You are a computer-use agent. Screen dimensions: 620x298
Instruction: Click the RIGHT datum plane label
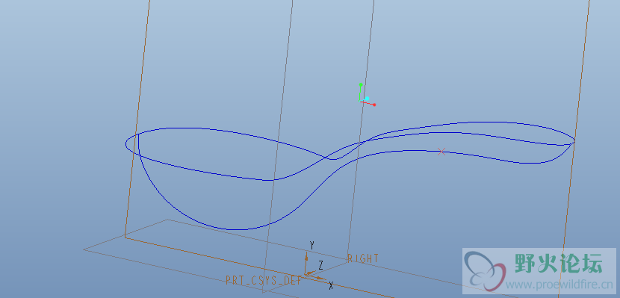[362, 259]
